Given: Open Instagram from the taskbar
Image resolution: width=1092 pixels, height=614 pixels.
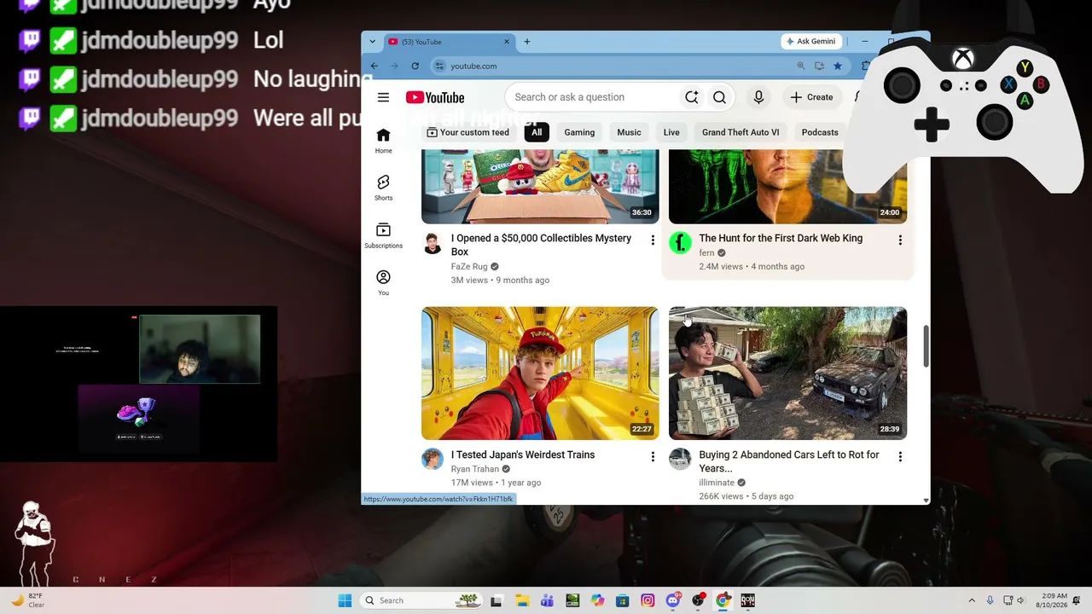Looking at the screenshot, I should point(648,600).
